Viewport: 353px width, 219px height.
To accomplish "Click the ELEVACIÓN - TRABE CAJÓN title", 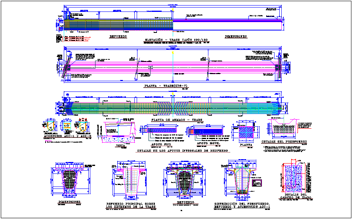I will pos(171,40).
